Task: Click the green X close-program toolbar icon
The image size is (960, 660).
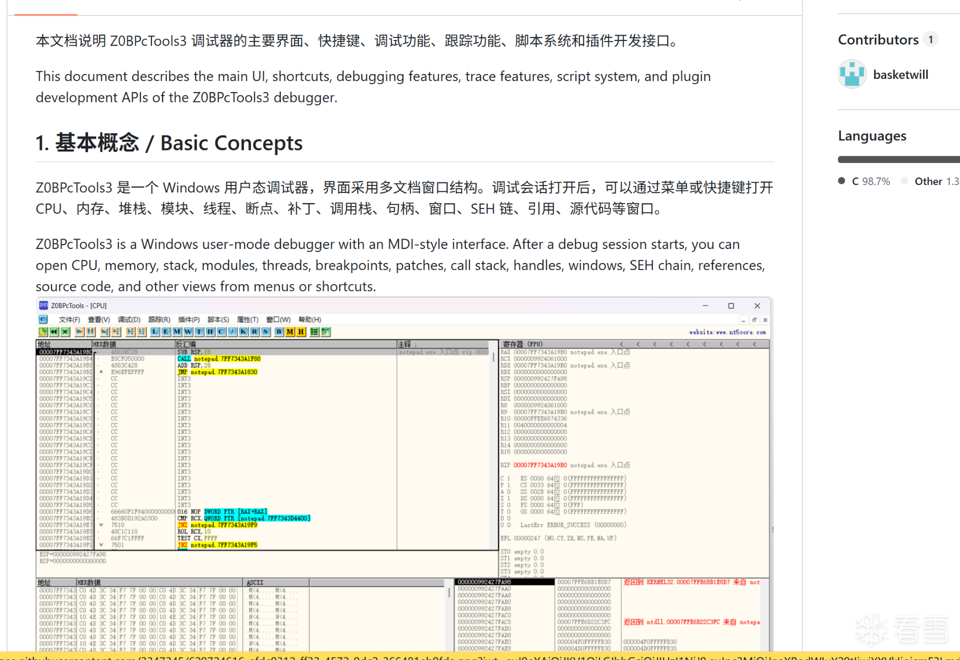Action: pyautogui.click(x=65, y=331)
